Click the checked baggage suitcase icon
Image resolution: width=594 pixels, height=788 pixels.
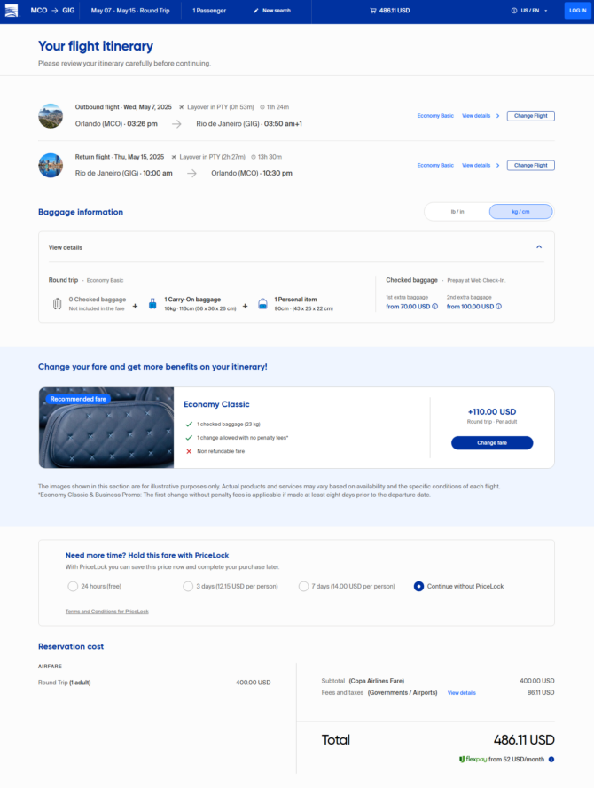58,303
